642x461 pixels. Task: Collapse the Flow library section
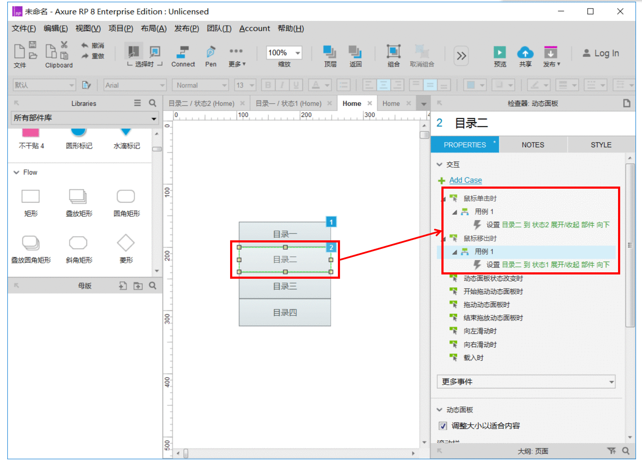click(x=16, y=172)
